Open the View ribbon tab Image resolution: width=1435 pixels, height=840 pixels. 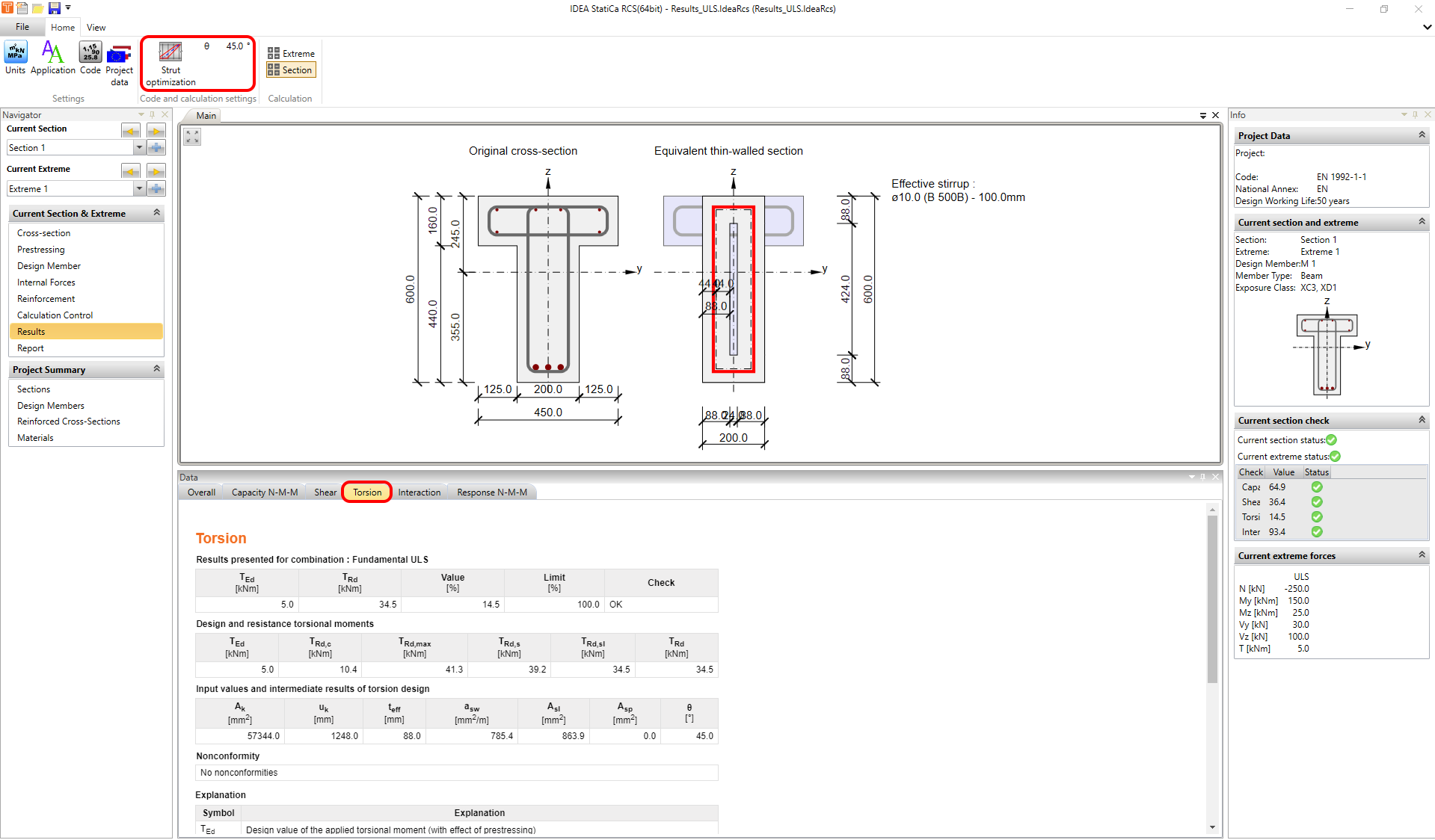(96, 28)
